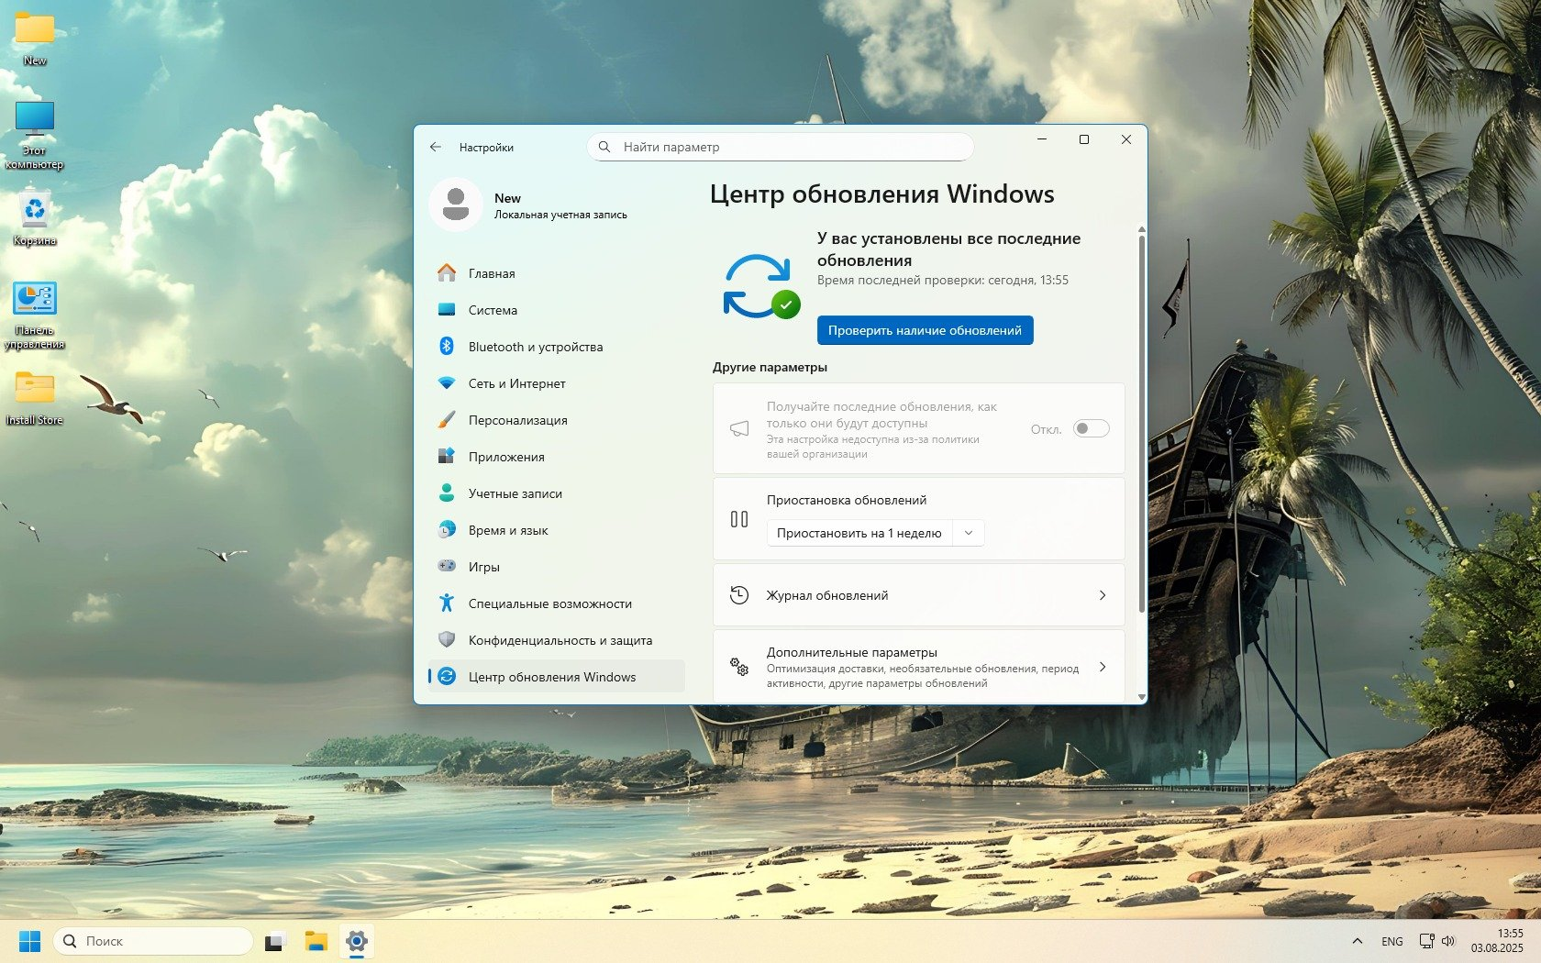Click the Settings gear on taskbar
1541x963 pixels.
coord(357,941)
